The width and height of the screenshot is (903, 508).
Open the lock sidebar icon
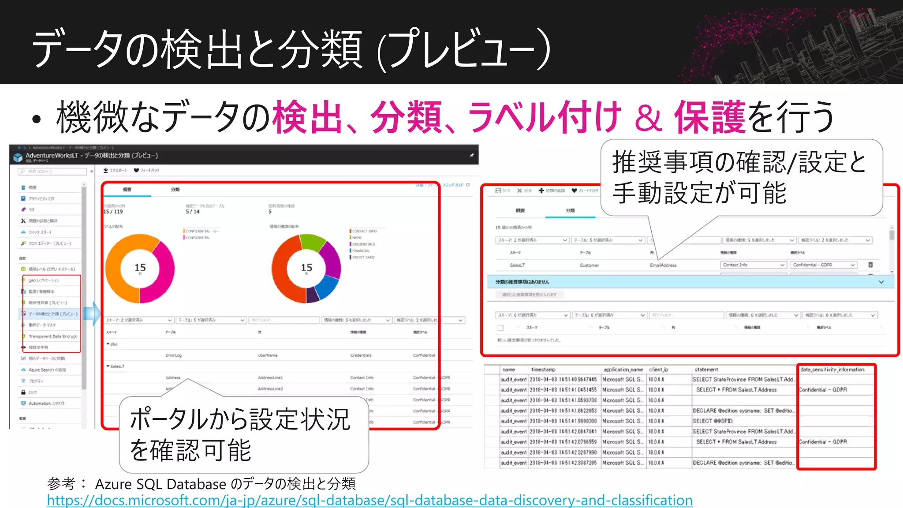(x=23, y=392)
